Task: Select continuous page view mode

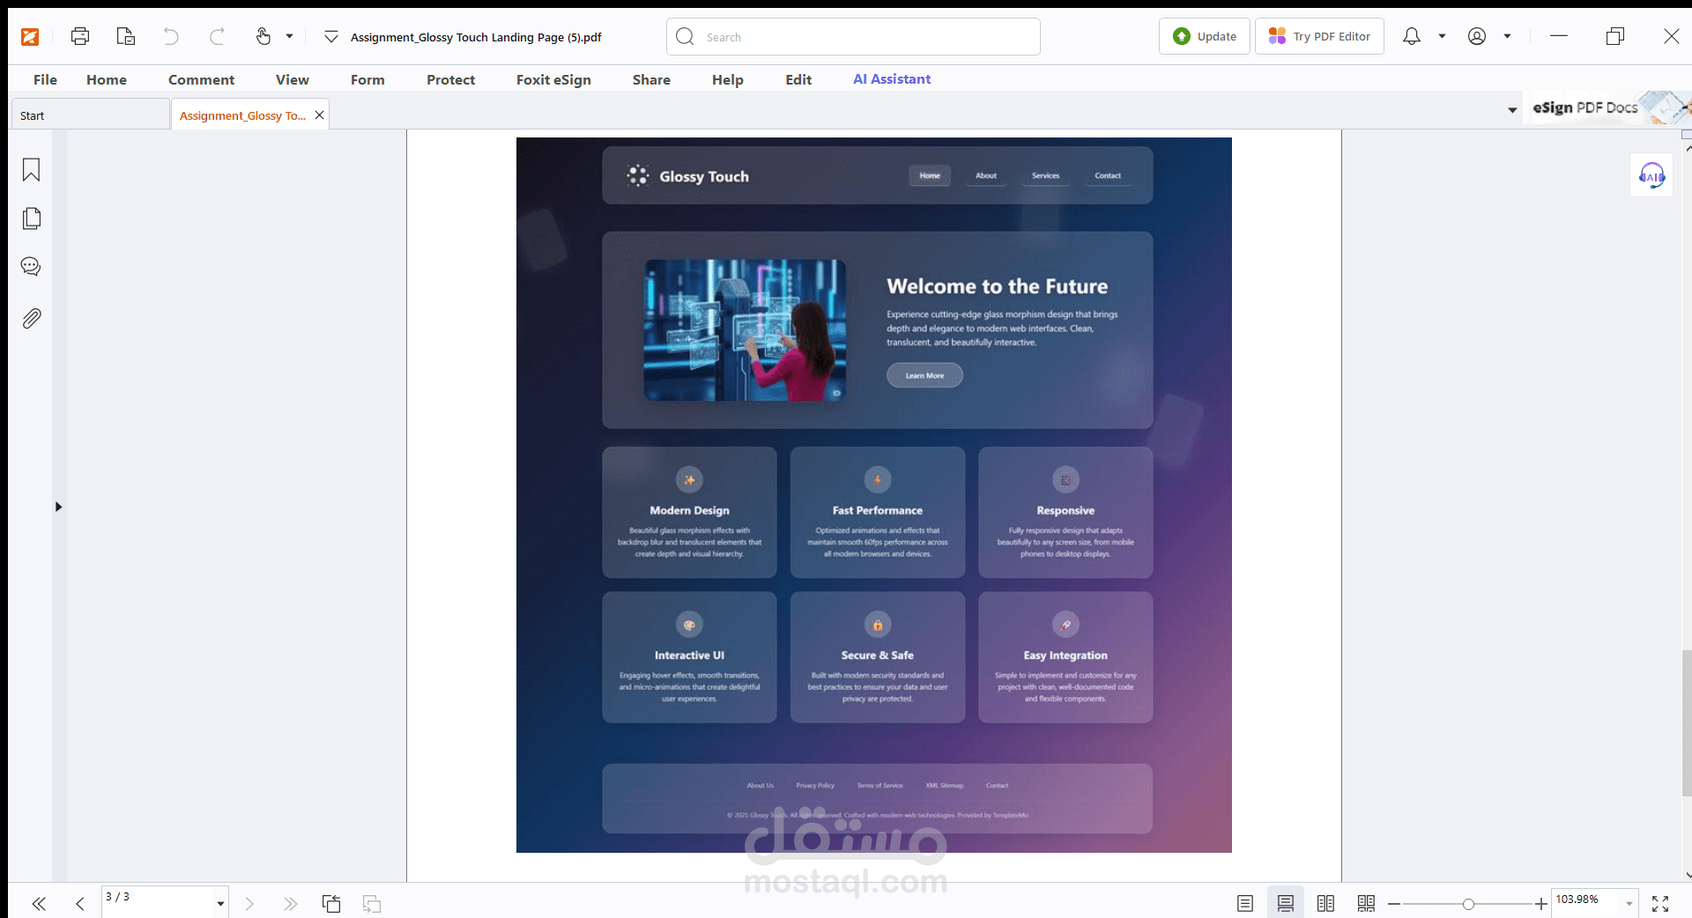Action: point(1286,903)
